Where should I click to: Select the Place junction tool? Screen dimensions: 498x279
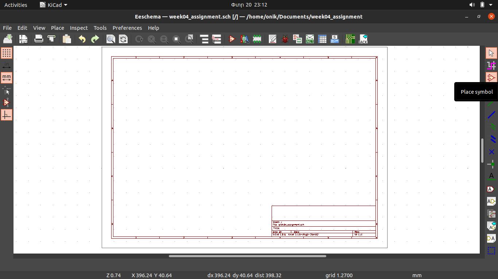click(491, 164)
